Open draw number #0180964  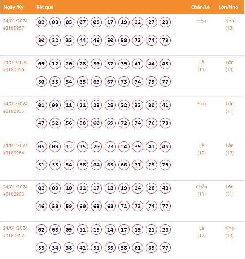click(14, 153)
